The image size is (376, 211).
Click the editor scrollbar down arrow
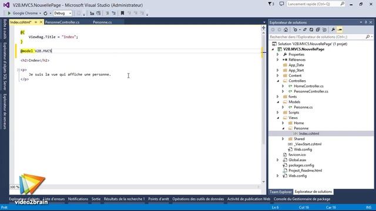[x=264, y=182]
